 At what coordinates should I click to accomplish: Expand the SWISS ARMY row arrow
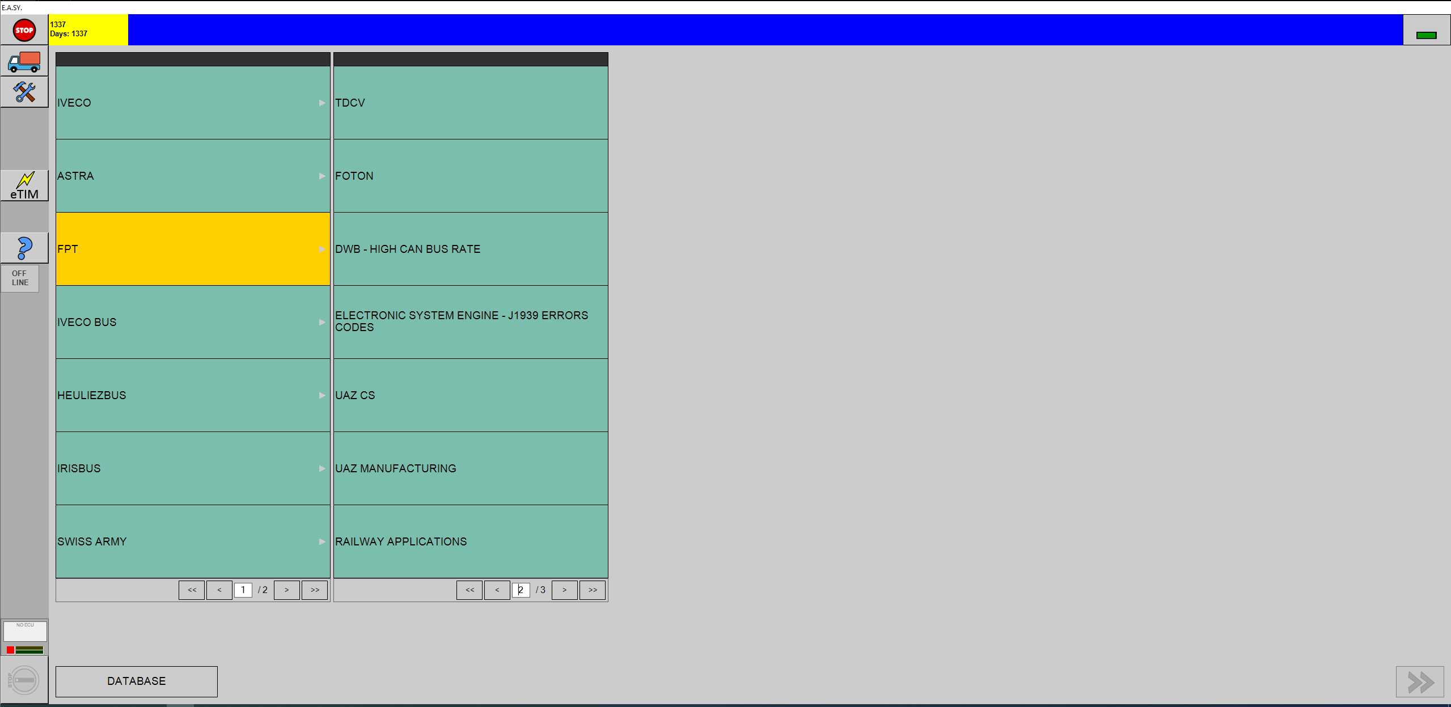click(x=322, y=541)
